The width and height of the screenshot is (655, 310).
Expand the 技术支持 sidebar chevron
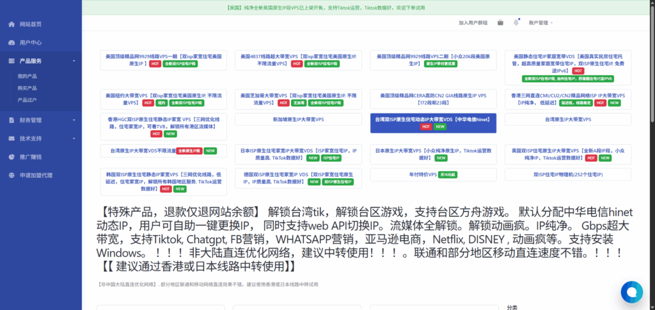74,138
